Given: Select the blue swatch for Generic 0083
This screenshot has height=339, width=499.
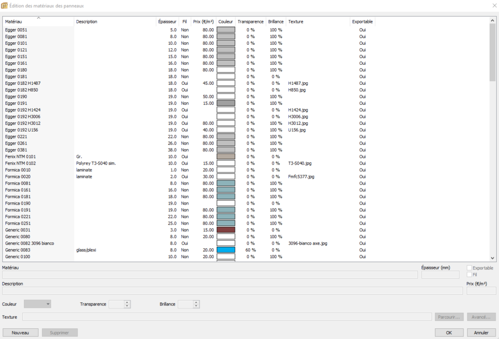Looking at the screenshot, I should pyautogui.click(x=226, y=250).
